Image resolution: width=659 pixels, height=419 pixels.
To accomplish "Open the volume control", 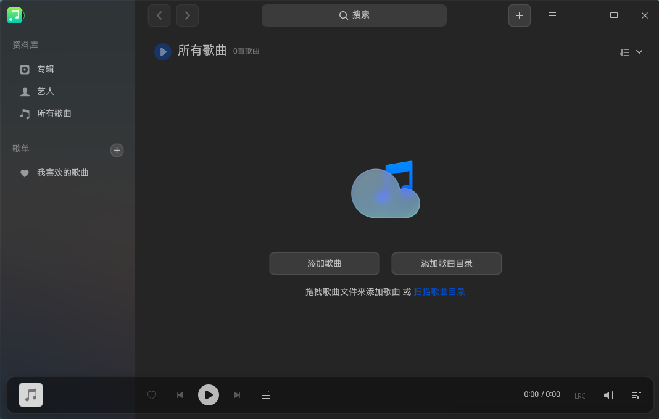I will (x=608, y=395).
